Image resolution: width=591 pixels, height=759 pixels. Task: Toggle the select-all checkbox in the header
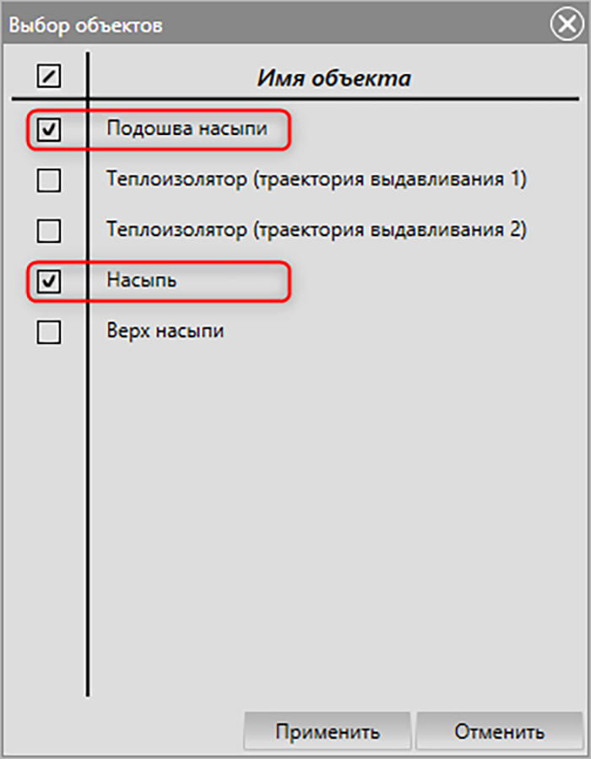coord(49,77)
